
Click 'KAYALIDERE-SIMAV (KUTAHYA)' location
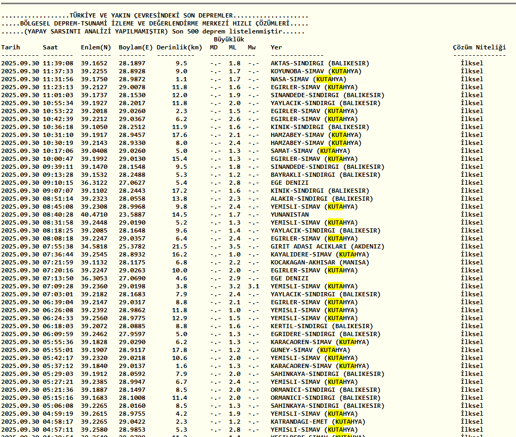[320, 254]
